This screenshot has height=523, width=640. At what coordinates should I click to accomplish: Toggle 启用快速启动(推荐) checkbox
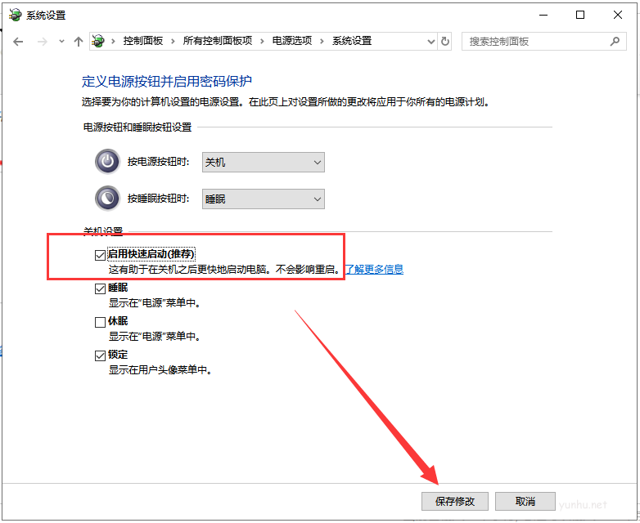click(x=100, y=255)
